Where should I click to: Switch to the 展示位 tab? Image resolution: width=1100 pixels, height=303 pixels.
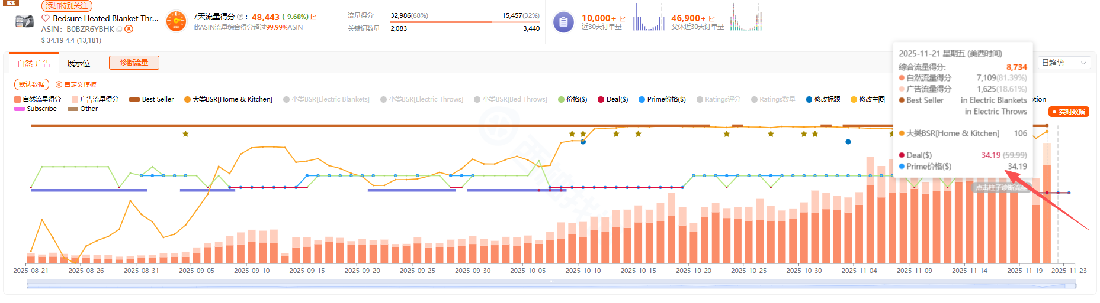pyautogui.click(x=79, y=63)
